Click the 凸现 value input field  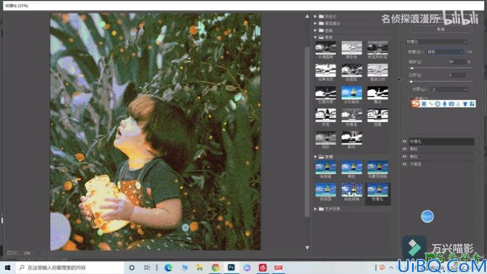456,75
